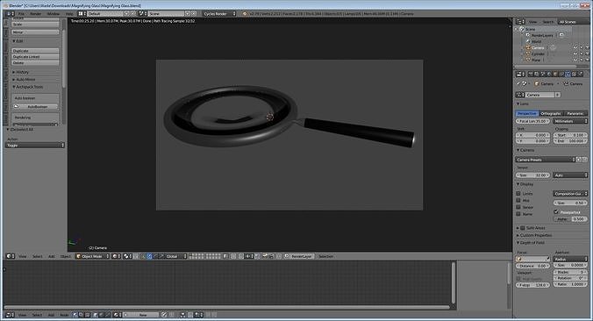The width and height of the screenshot is (593, 321).
Task: Open the Object Mode dropdown
Action: point(93,256)
